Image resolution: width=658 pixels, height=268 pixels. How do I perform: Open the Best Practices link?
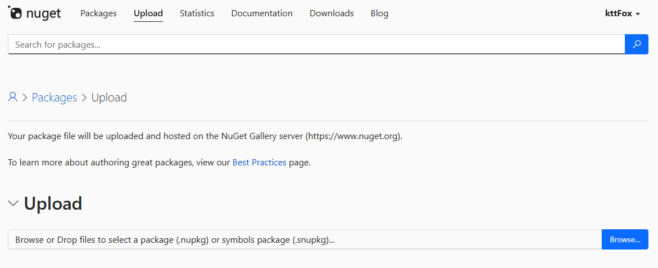(x=259, y=163)
